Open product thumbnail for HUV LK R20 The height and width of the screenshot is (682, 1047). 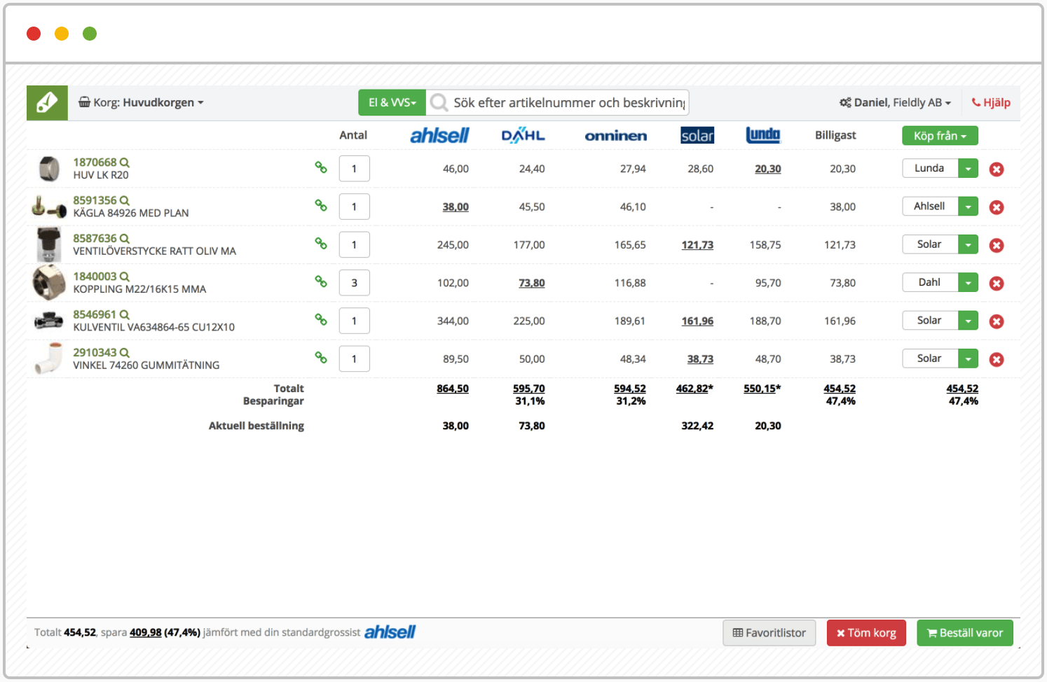coord(49,169)
